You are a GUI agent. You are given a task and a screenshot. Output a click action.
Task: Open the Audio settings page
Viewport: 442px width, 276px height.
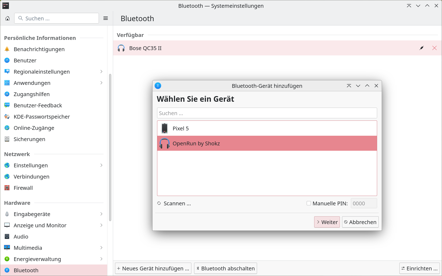pos(54,237)
